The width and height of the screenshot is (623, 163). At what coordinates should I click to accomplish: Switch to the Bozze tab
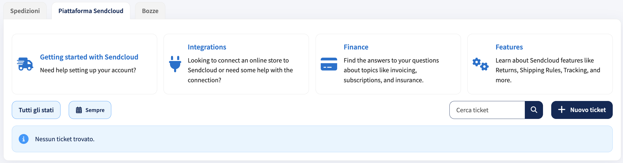click(150, 11)
